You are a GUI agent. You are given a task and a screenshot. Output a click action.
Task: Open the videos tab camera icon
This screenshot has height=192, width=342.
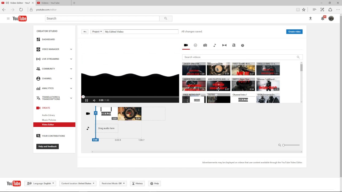[186, 45]
